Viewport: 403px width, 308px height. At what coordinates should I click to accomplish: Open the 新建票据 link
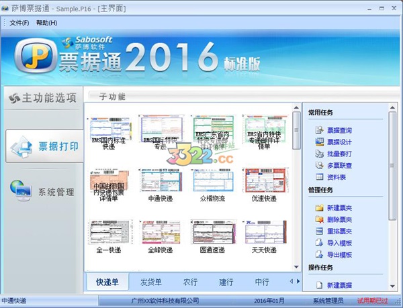pos(339,285)
